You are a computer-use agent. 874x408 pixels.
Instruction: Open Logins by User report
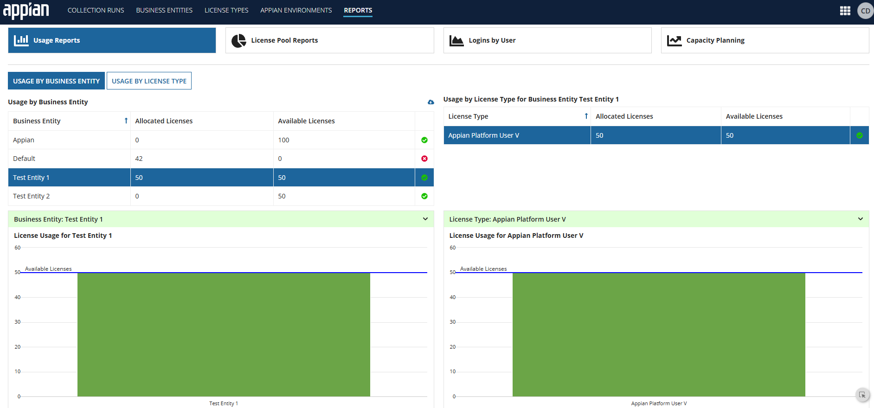547,40
